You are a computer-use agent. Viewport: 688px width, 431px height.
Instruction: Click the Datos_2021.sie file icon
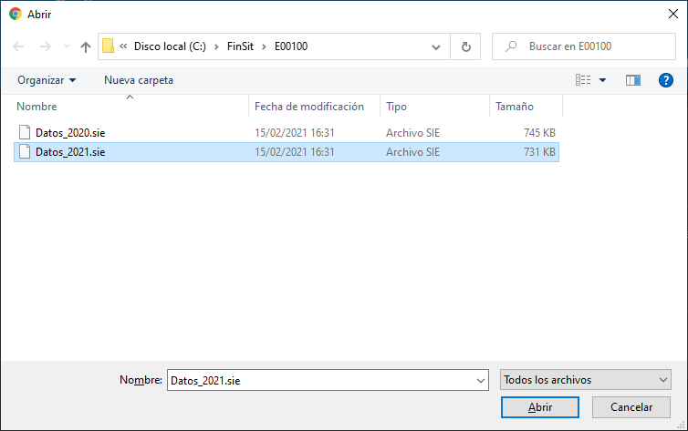[x=25, y=151]
